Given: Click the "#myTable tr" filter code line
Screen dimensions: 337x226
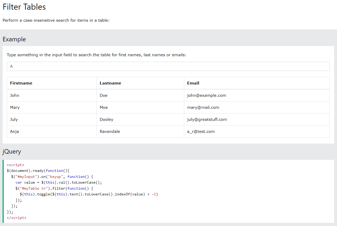Looking at the screenshot, I should 54,188.
